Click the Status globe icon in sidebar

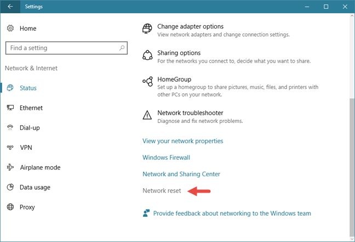point(10,88)
